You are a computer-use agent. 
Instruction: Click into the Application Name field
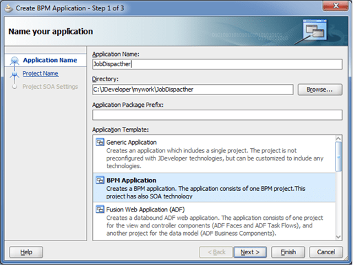pyautogui.click(x=217, y=64)
